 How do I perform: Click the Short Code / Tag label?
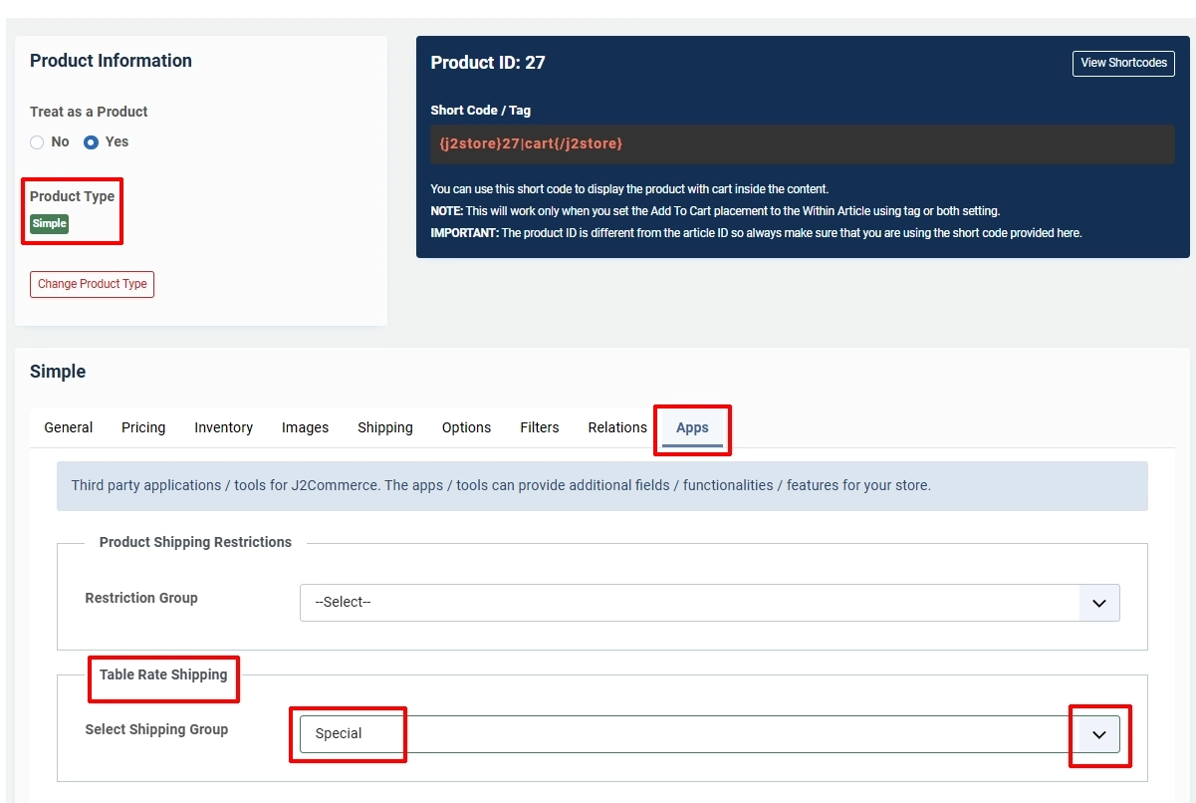tap(481, 111)
